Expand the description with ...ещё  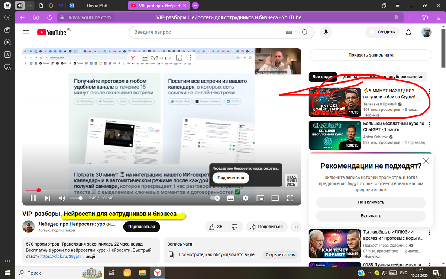click(x=89, y=256)
